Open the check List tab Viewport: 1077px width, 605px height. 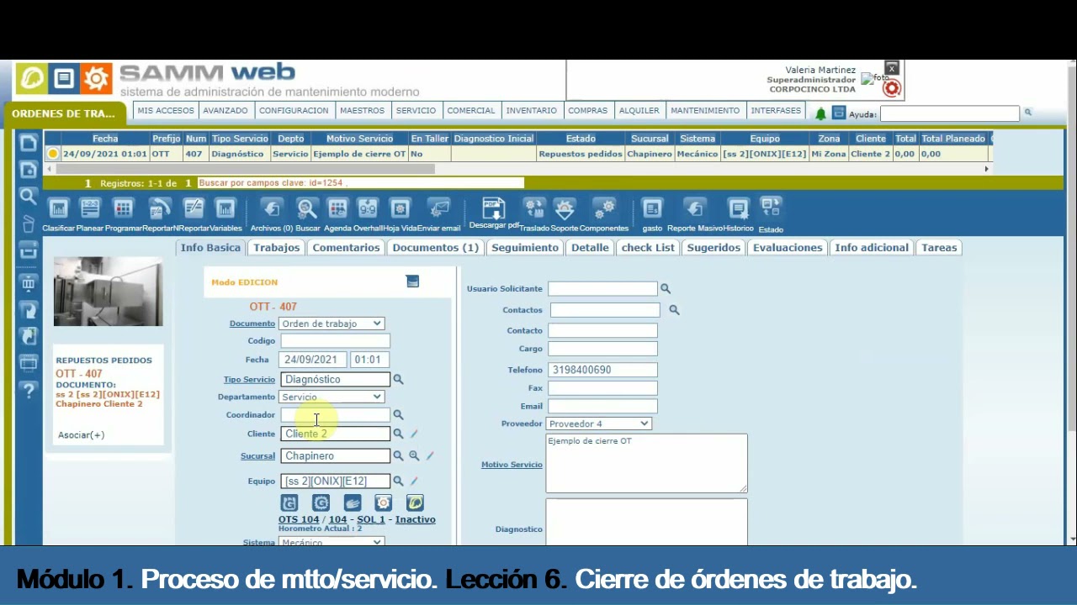[x=648, y=248]
